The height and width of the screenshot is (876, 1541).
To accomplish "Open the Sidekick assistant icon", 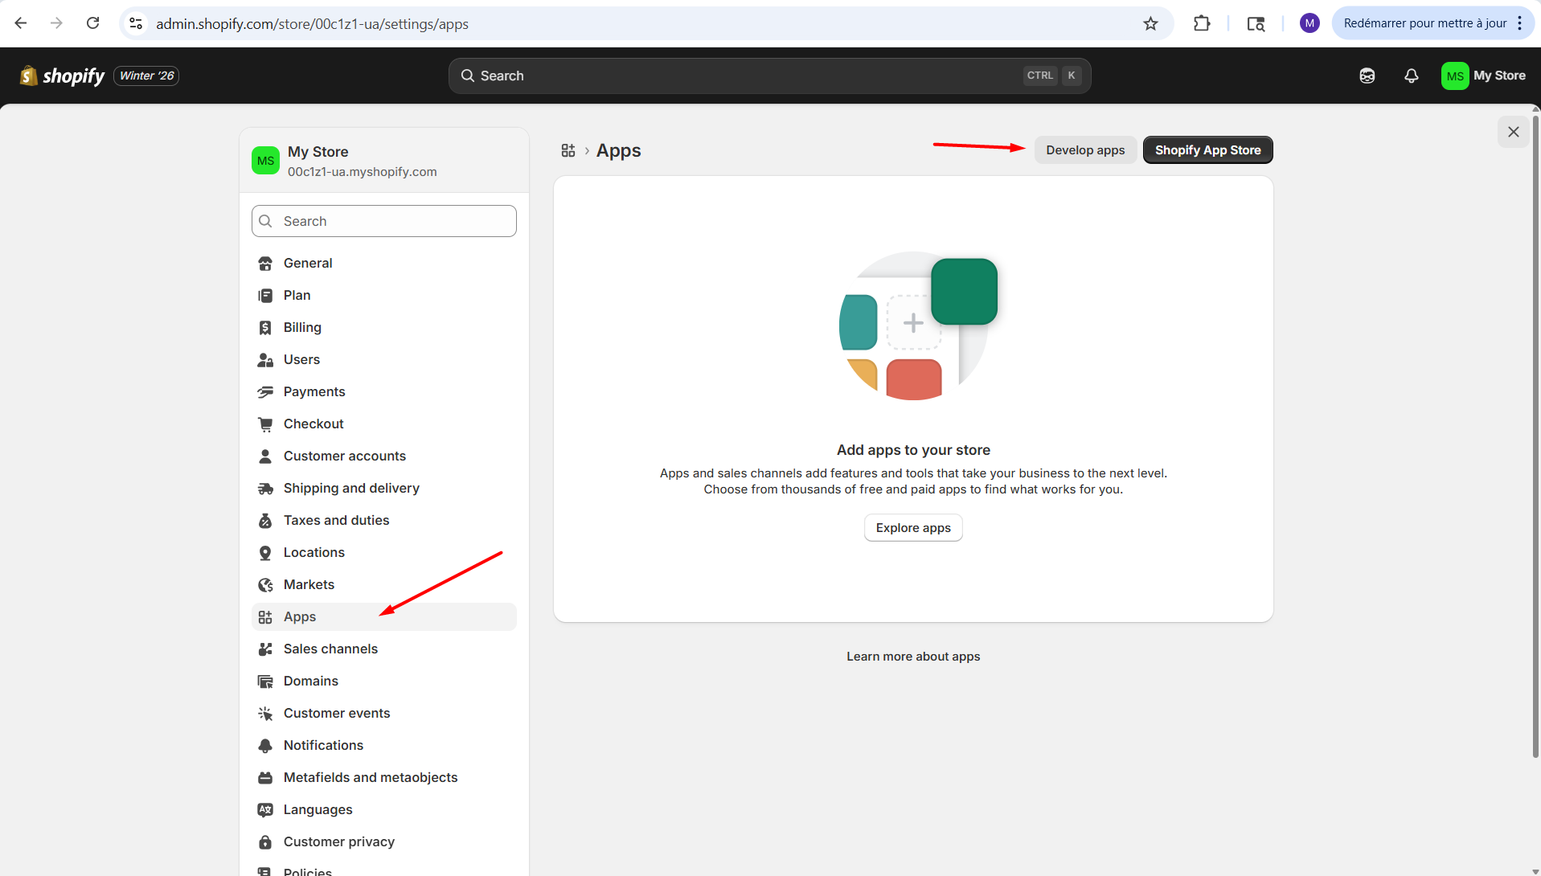I will tap(1367, 76).
